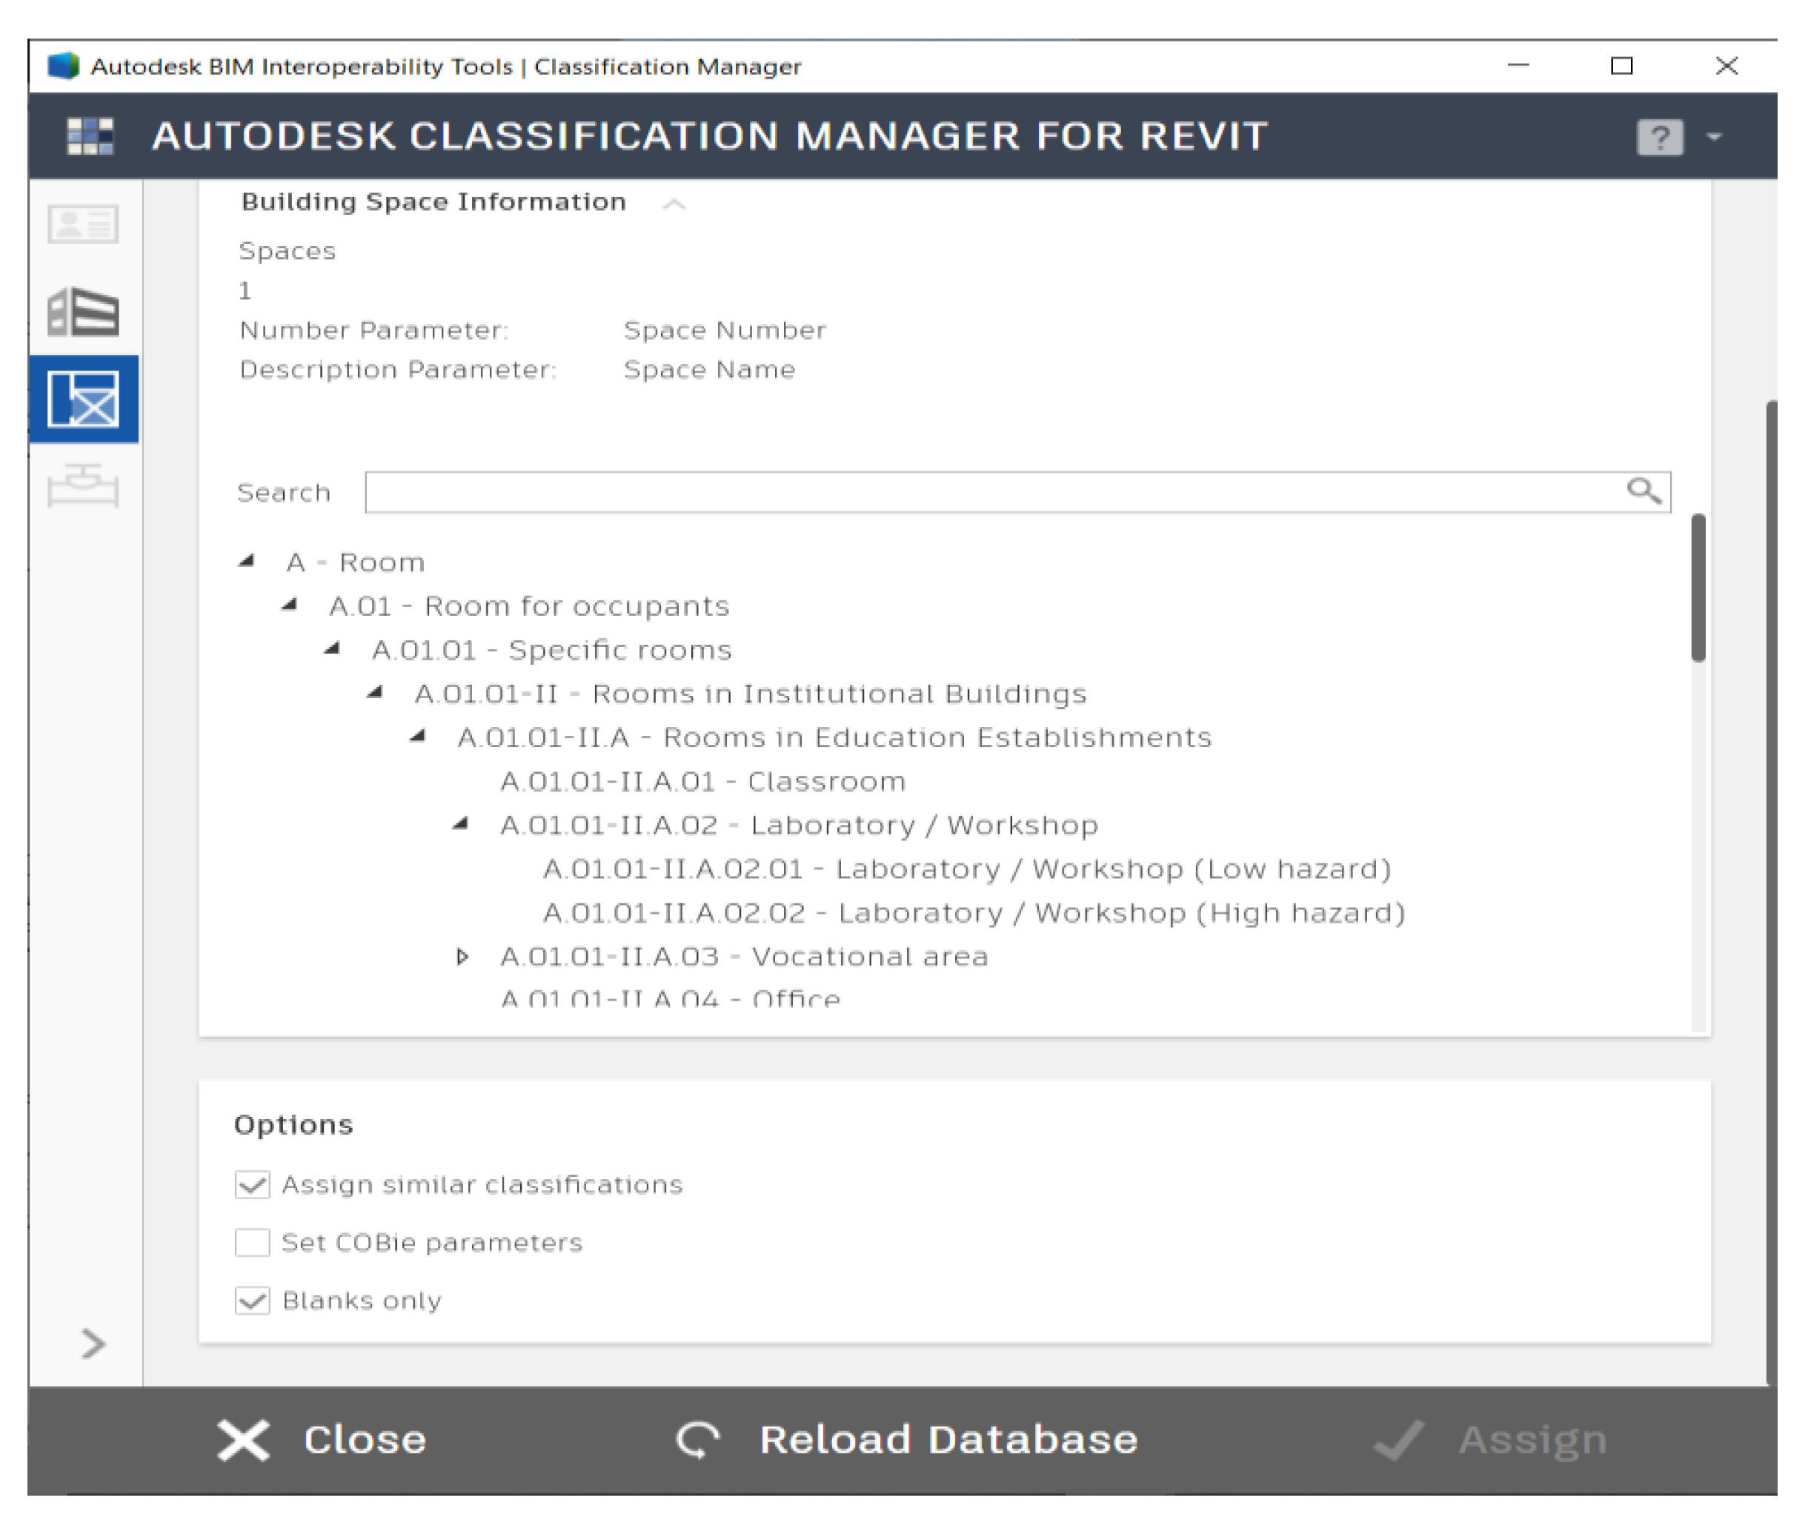Enable Set COBie parameters checkbox

[x=252, y=1242]
